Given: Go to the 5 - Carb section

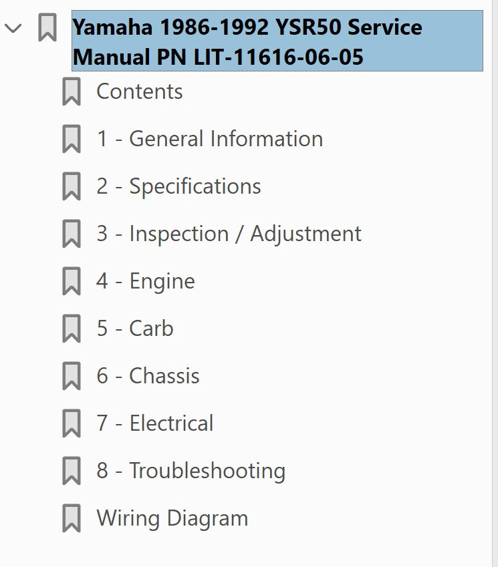Looking at the screenshot, I should pos(134,329).
